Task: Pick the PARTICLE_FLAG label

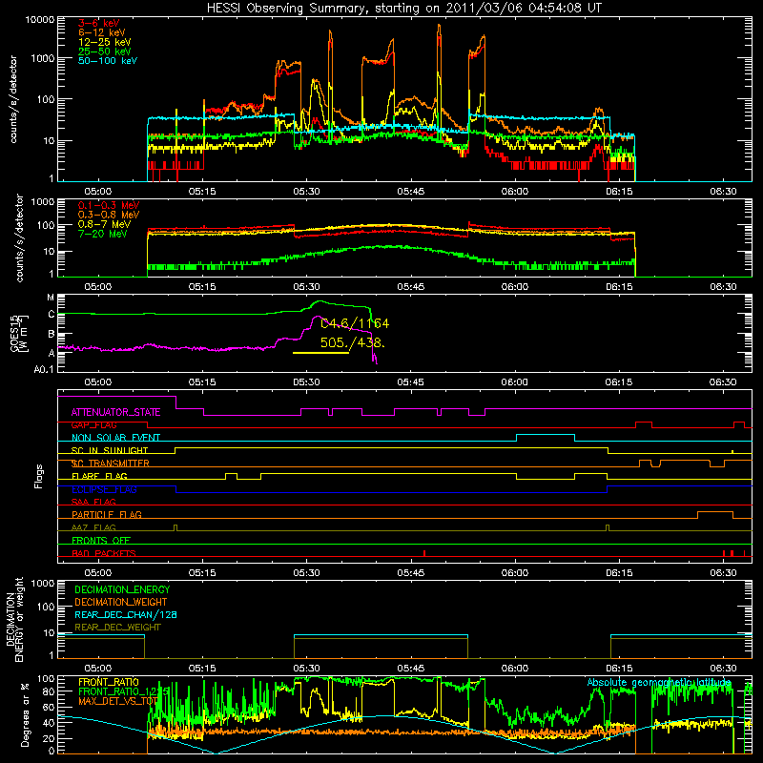Action: coord(107,515)
